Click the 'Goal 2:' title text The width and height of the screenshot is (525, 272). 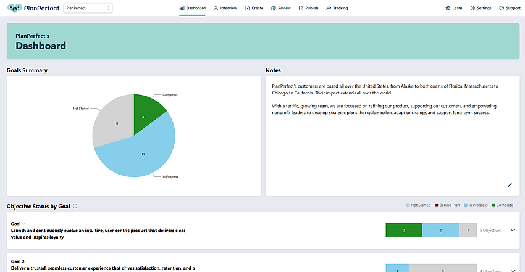click(18, 262)
